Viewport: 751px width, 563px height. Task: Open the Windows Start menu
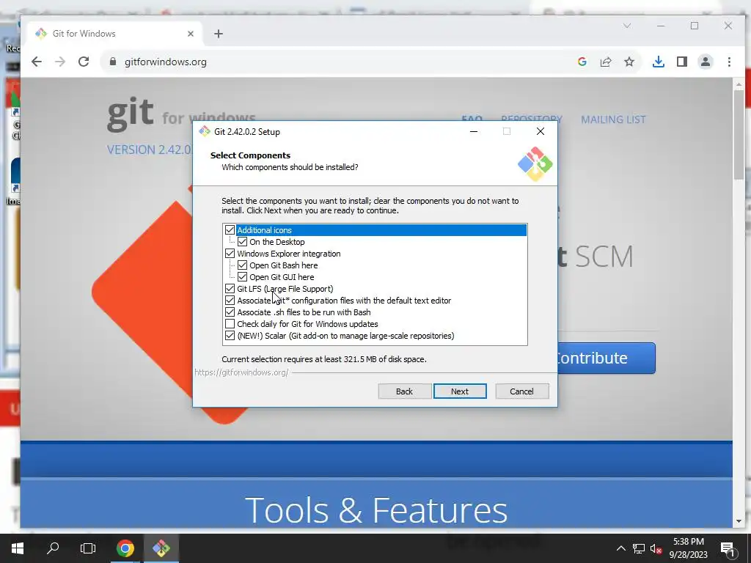pos(18,548)
